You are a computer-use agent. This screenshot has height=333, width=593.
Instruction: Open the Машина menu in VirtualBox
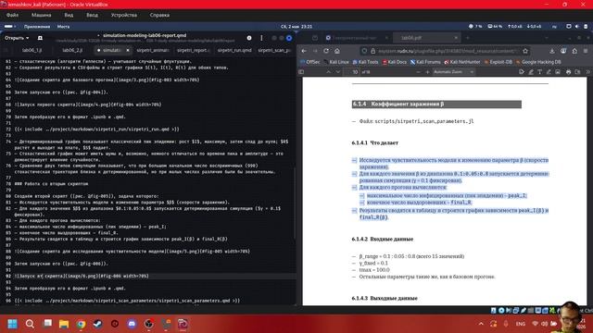41,15
